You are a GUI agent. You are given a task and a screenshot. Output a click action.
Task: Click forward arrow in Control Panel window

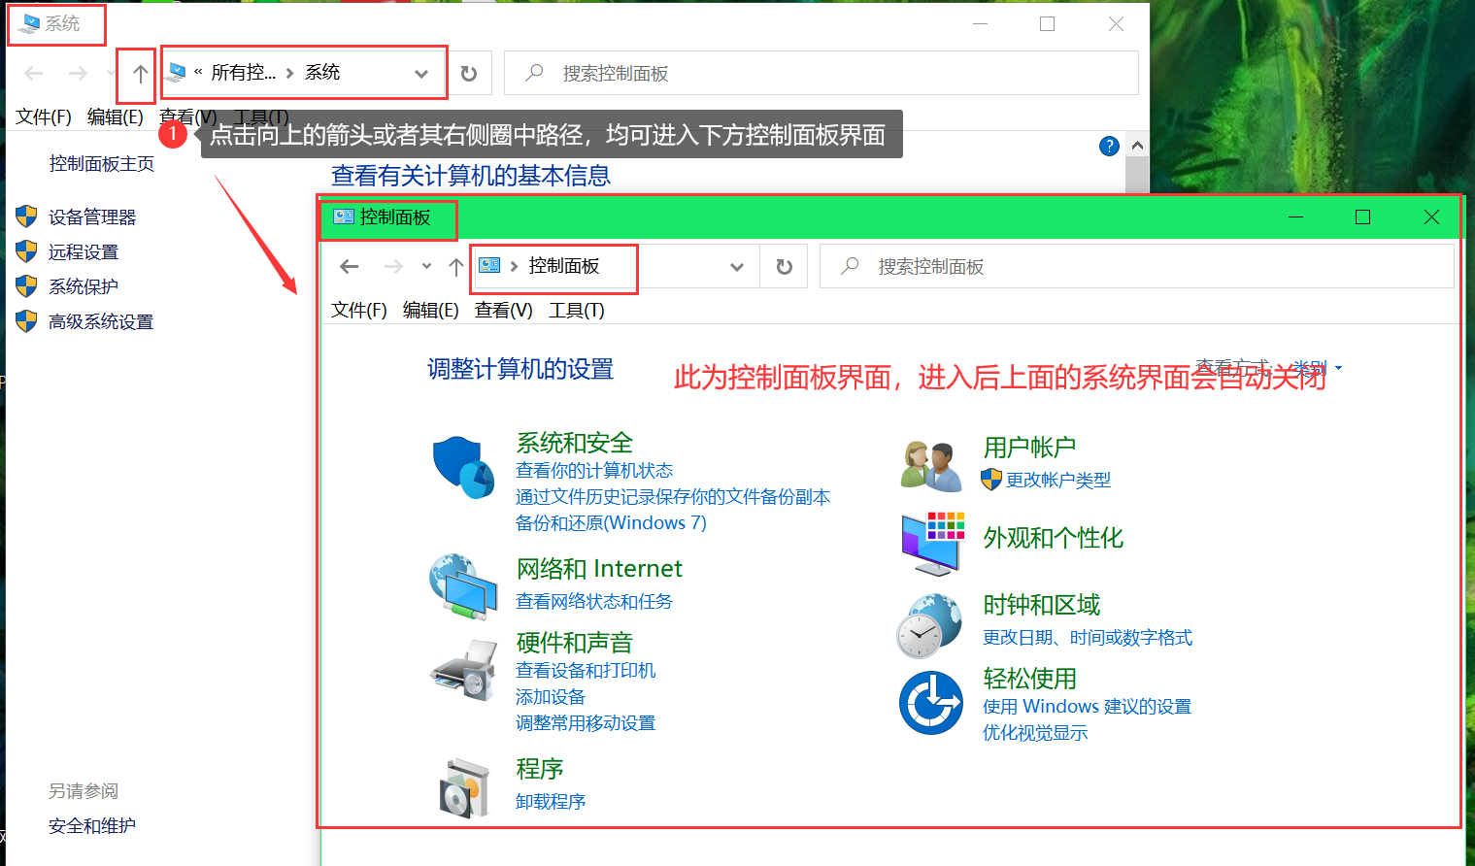[x=393, y=267]
